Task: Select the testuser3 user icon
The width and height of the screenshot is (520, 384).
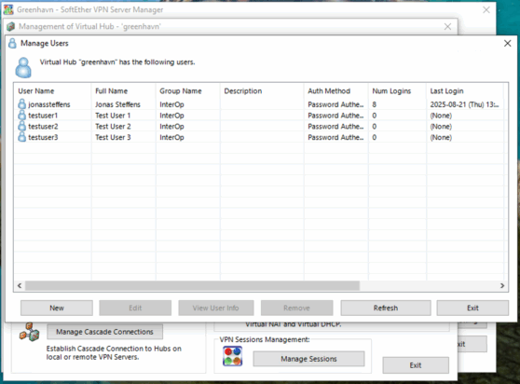Action: click(21, 137)
